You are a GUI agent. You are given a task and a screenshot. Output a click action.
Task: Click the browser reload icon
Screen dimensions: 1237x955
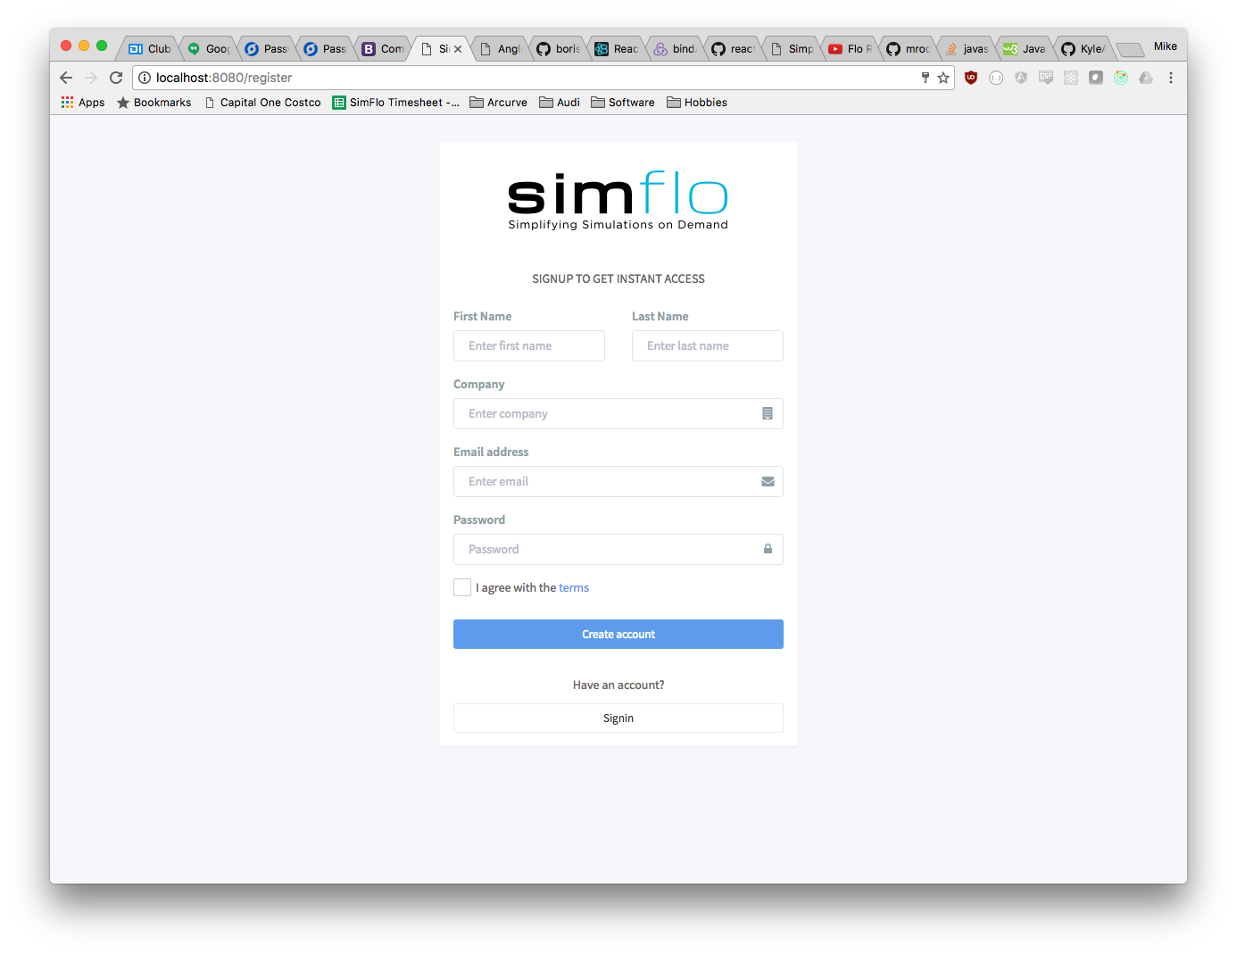pyautogui.click(x=116, y=78)
